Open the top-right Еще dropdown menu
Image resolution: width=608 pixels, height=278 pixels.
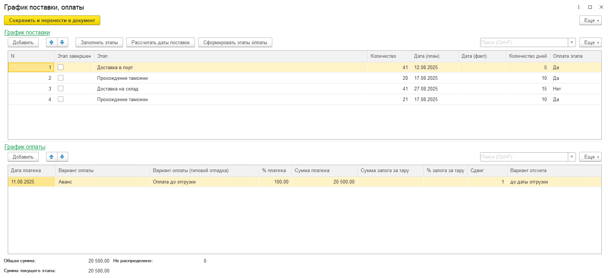click(590, 21)
